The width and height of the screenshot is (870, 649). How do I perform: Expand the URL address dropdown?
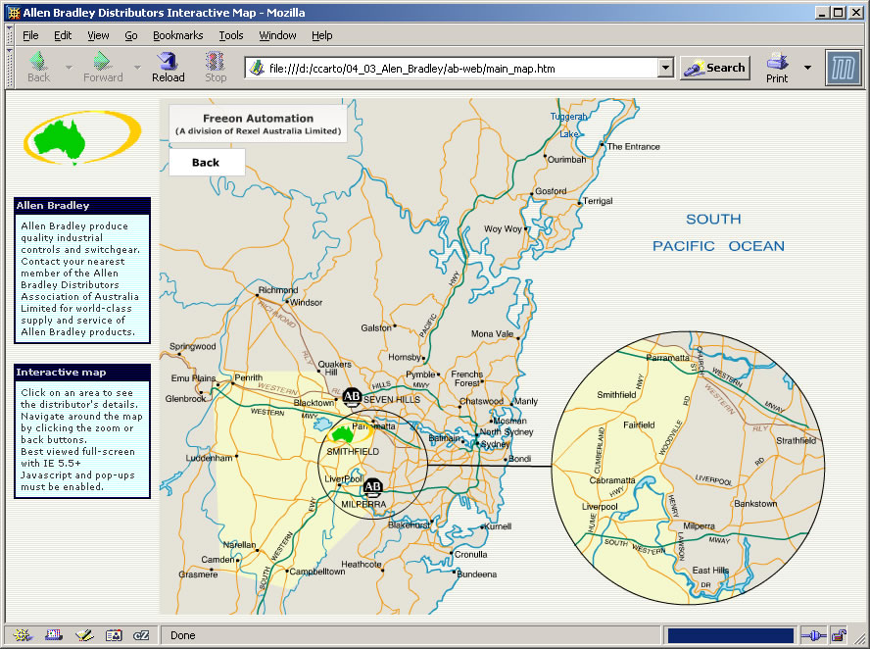pos(665,69)
